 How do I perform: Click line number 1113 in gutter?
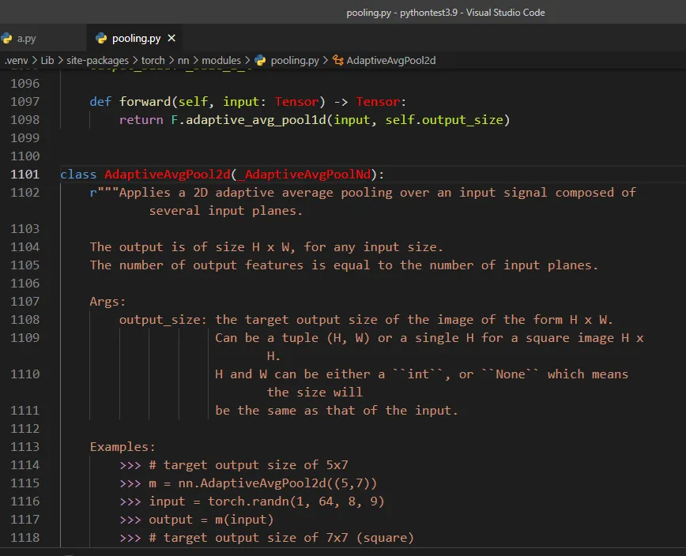(x=25, y=447)
